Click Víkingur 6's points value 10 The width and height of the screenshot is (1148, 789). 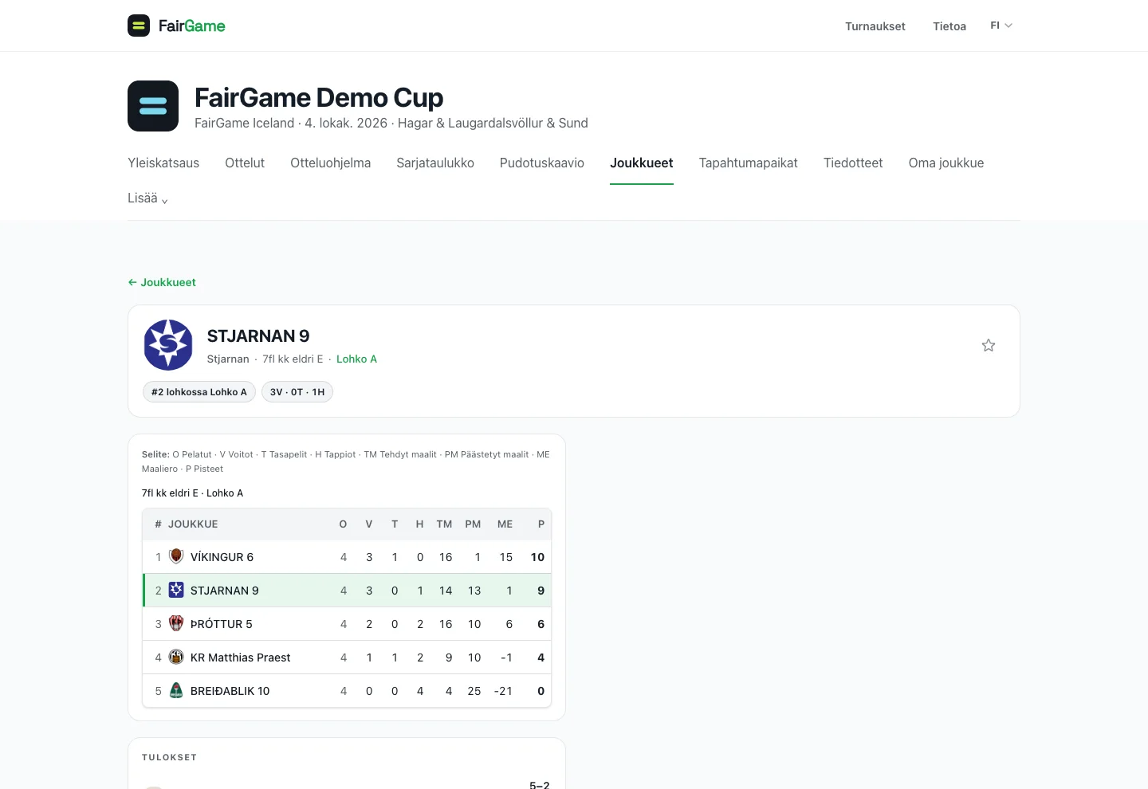(x=537, y=557)
